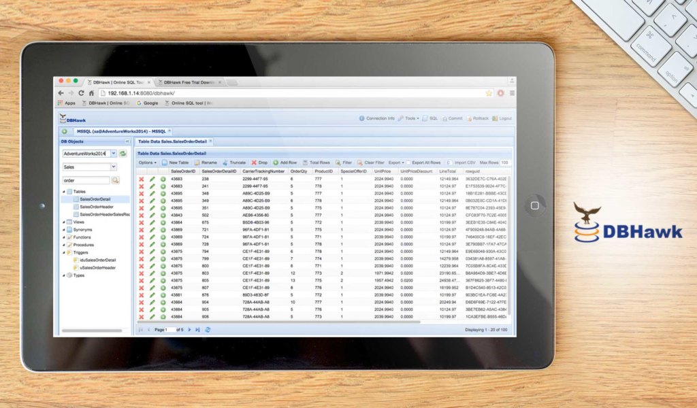The image size is (697, 408).
Task: Open the Options menu in table toolbar
Action: [x=147, y=163]
